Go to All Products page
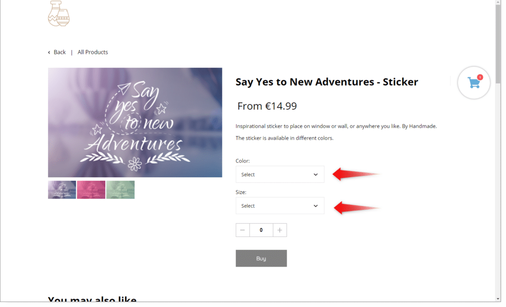The width and height of the screenshot is (506, 307). tap(92, 52)
